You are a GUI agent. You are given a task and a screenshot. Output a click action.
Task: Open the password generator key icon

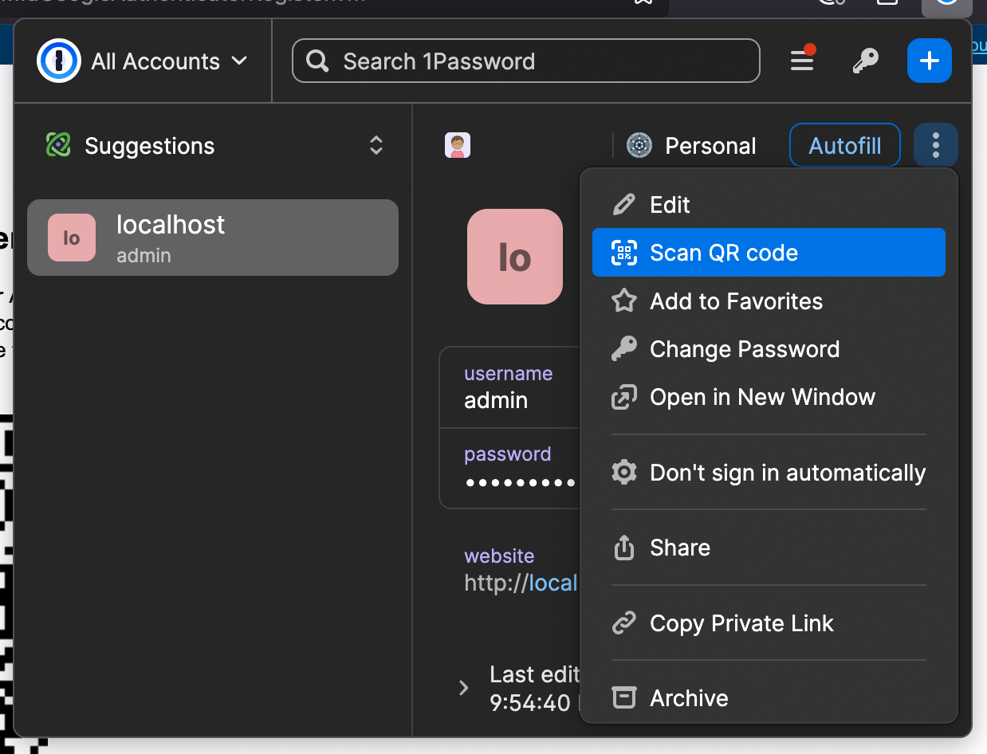(x=865, y=61)
